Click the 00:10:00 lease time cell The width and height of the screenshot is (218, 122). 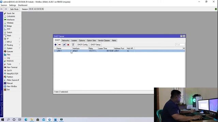[106, 51]
